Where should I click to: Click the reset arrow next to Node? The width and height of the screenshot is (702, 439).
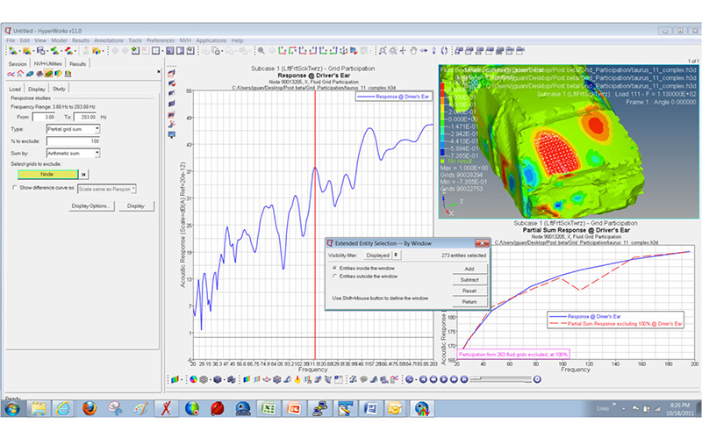83,174
